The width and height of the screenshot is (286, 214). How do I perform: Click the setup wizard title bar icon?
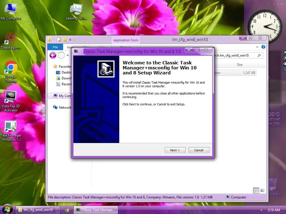[x=76, y=51]
